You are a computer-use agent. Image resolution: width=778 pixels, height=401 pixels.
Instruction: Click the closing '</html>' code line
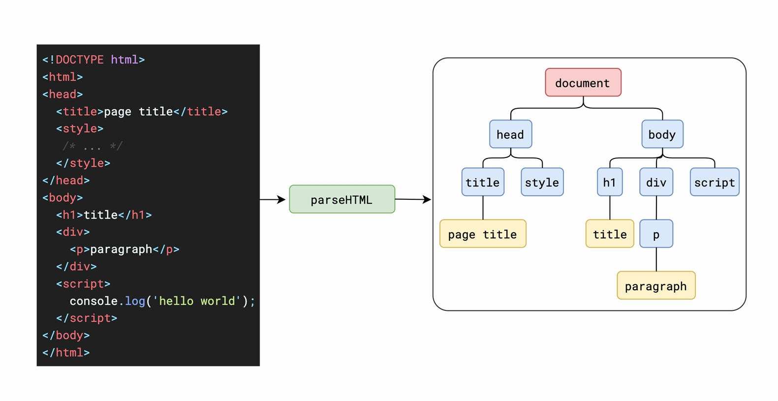coord(66,352)
